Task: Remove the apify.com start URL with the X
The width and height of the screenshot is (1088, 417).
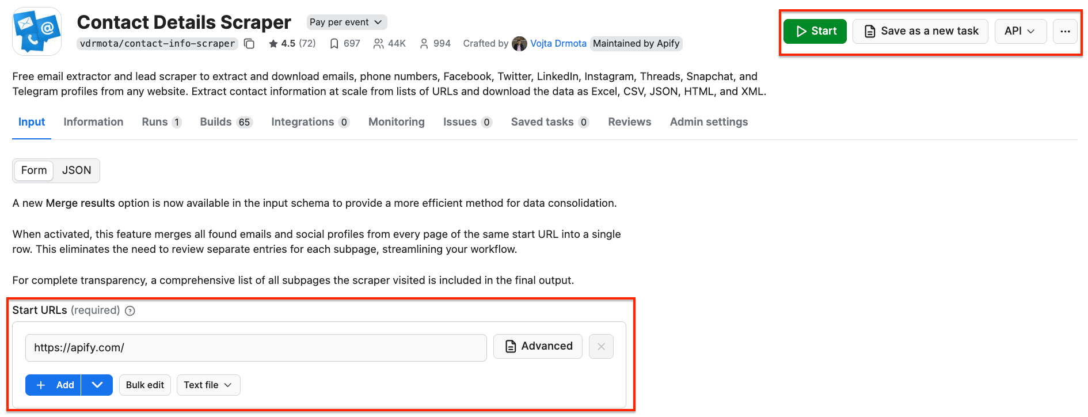Action: pyautogui.click(x=601, y=346)
